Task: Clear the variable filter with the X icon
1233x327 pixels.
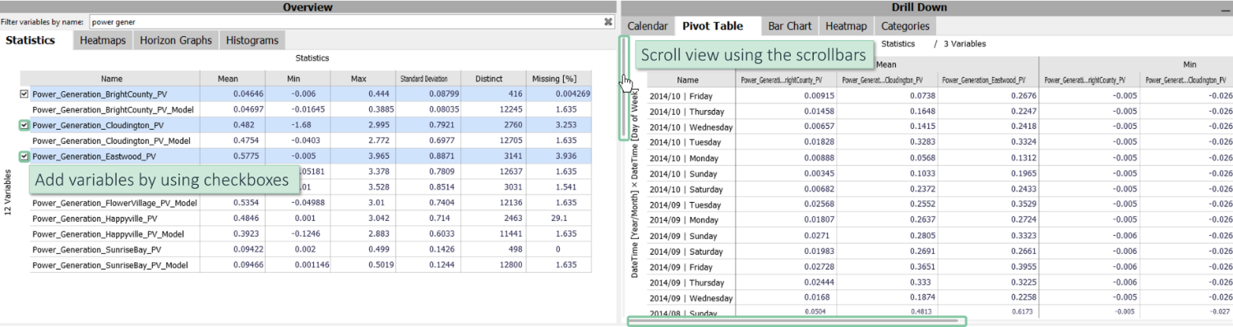Action: coord(608,22)
